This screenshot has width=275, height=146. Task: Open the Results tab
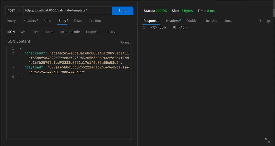tap(211, 21)
